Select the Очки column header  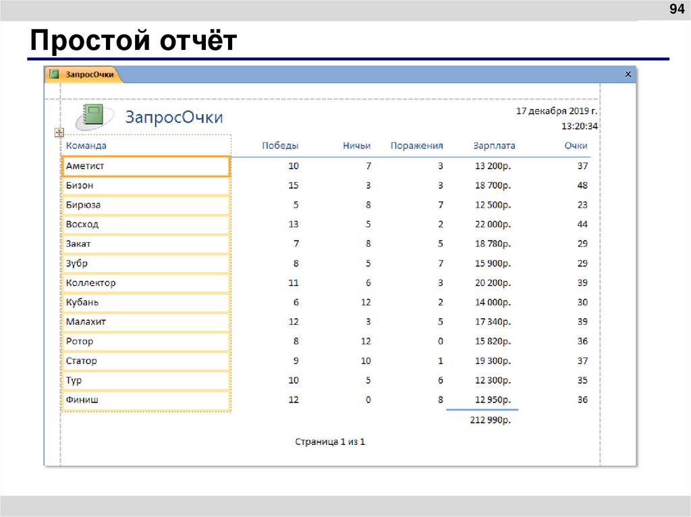coord(576,145)
